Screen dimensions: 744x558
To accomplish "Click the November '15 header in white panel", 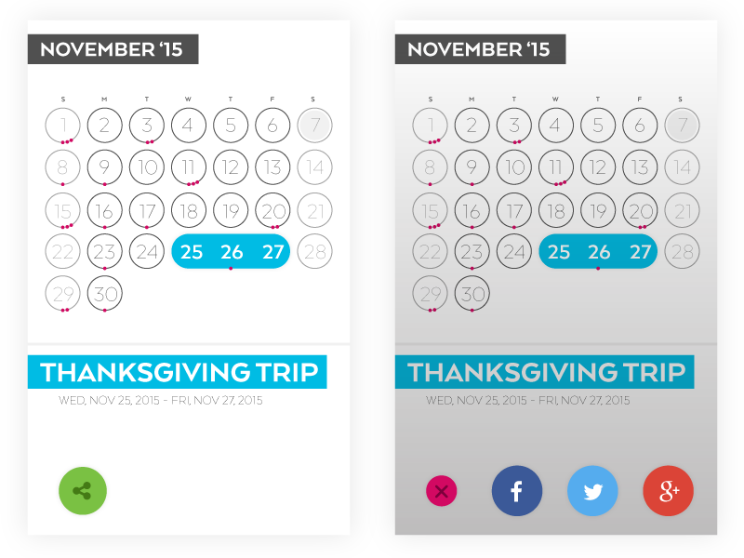I will click(113, 49).
